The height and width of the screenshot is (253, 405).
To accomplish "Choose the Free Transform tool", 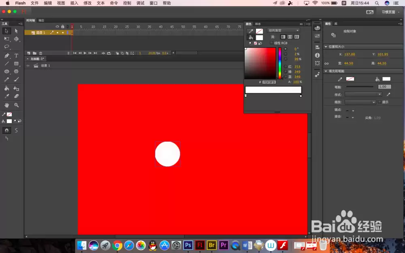I will pos(7,39).
